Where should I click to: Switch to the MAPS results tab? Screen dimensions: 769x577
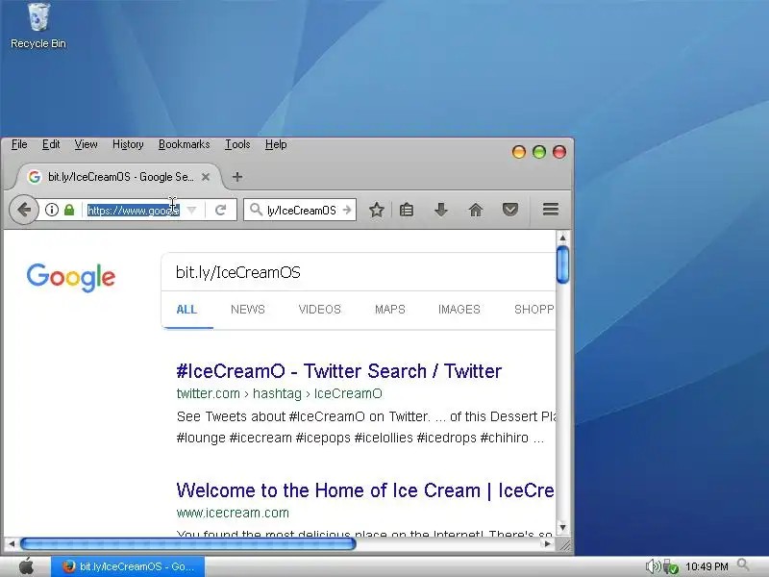pos(390,310)
